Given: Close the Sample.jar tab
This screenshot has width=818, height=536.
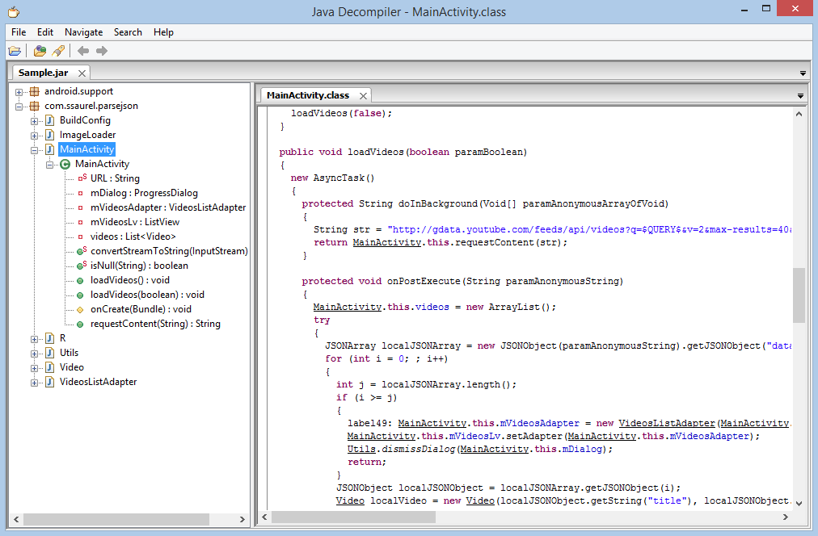Looking at the screenshot, I should coord(82,73).
